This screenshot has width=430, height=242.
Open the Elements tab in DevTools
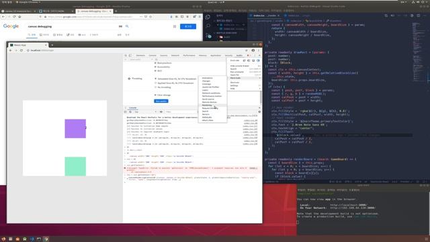click(140, 55)
